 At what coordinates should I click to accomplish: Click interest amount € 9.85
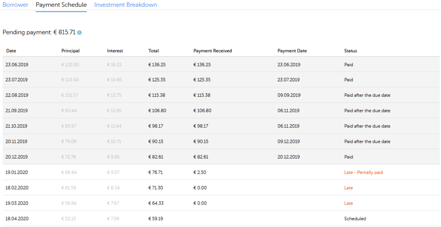(x=113, y=157)
